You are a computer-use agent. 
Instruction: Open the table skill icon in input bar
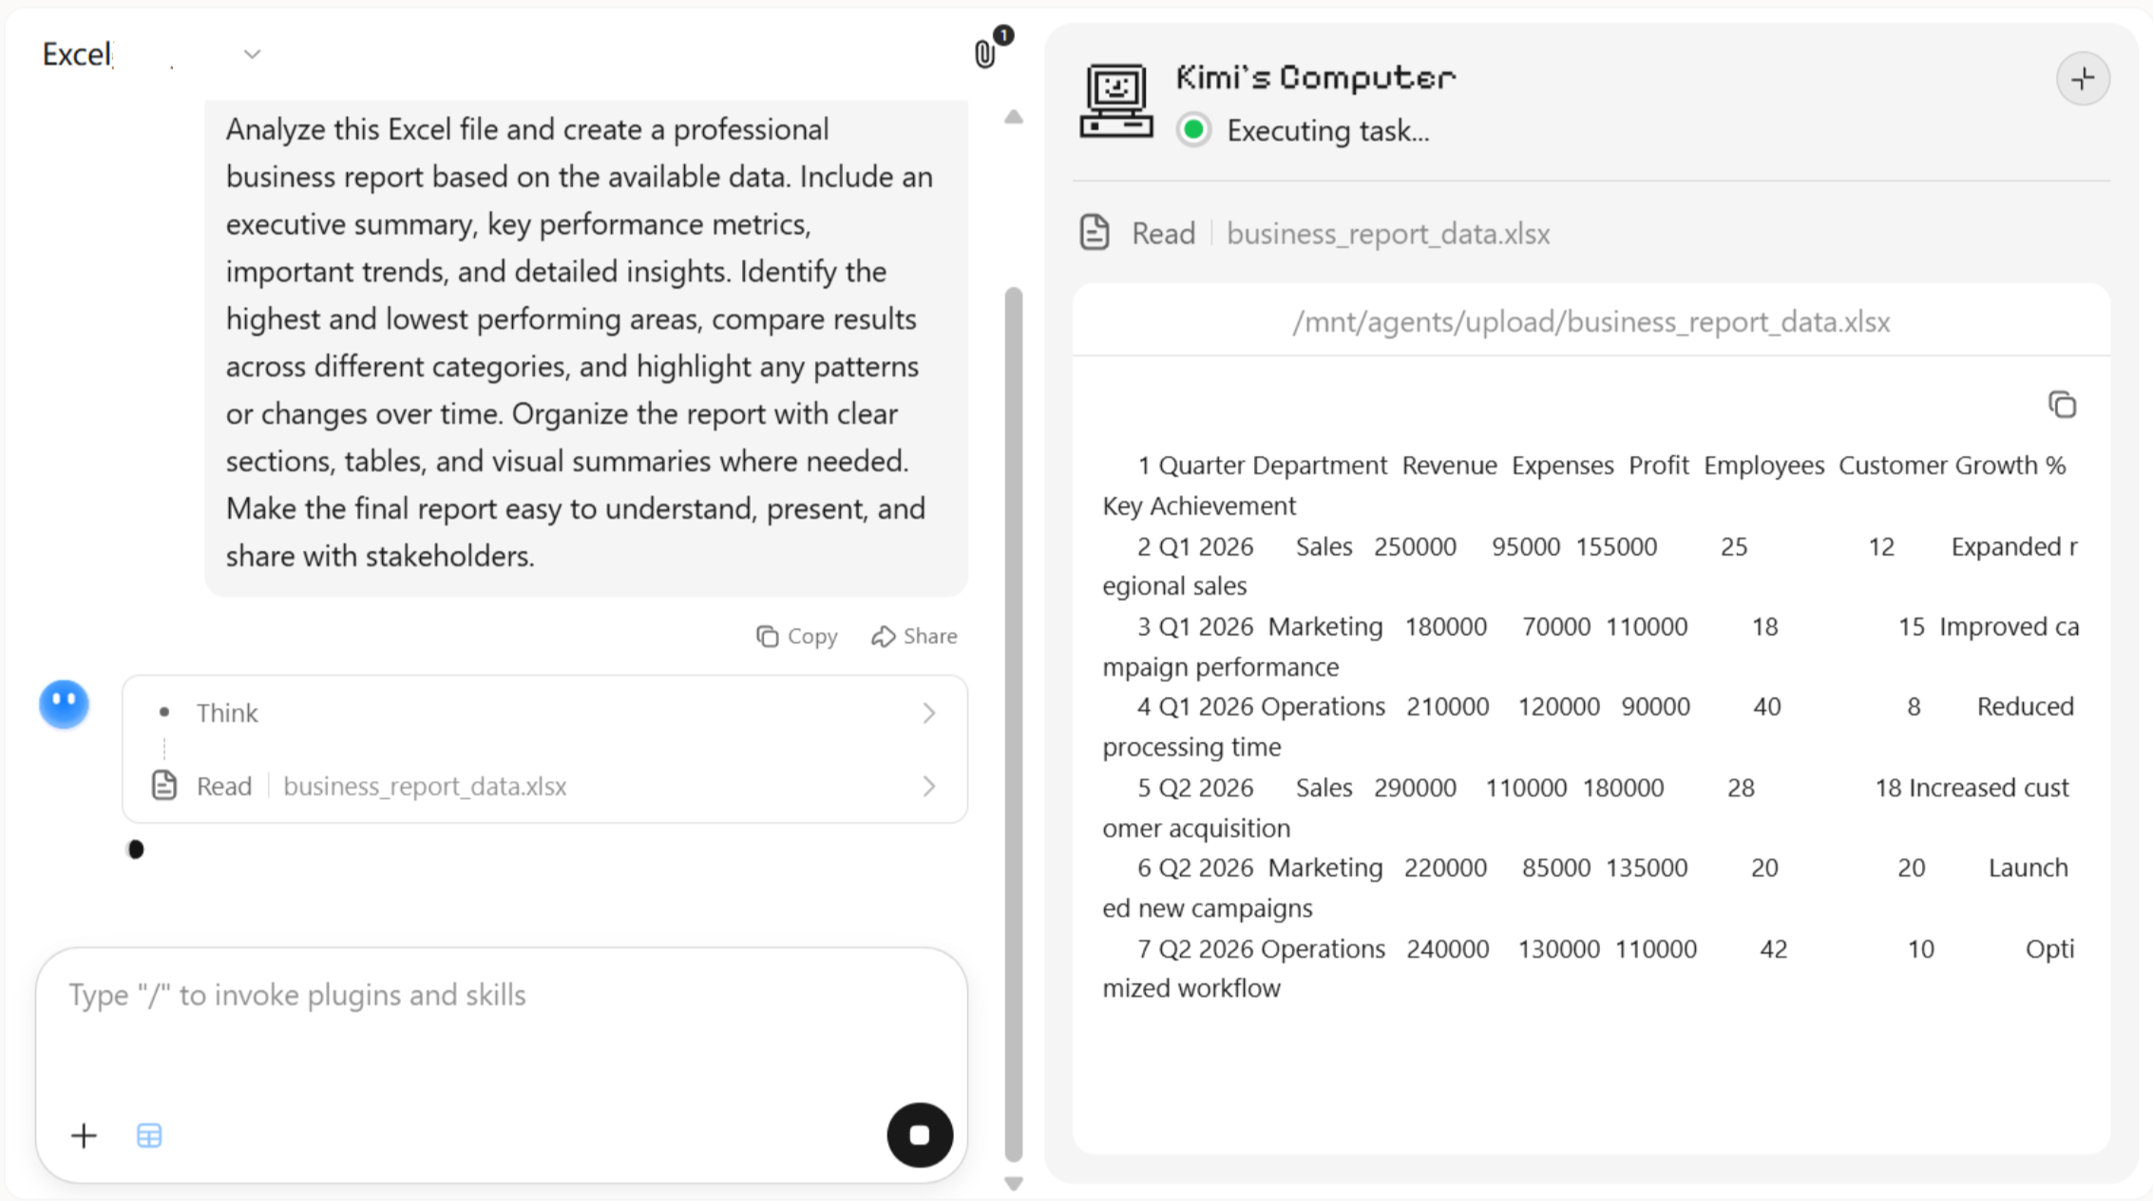pos(149,1135)
